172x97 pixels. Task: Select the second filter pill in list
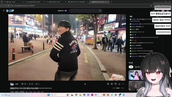tap(137, 67)
